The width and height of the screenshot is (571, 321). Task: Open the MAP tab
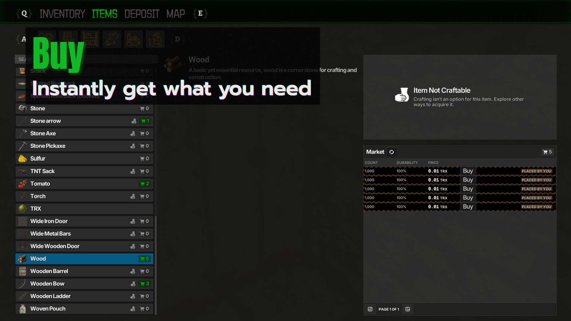(175, 14)
